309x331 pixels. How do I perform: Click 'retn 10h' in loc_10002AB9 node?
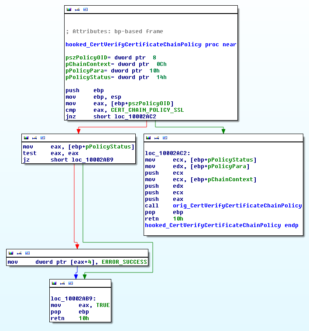(70, 318)
